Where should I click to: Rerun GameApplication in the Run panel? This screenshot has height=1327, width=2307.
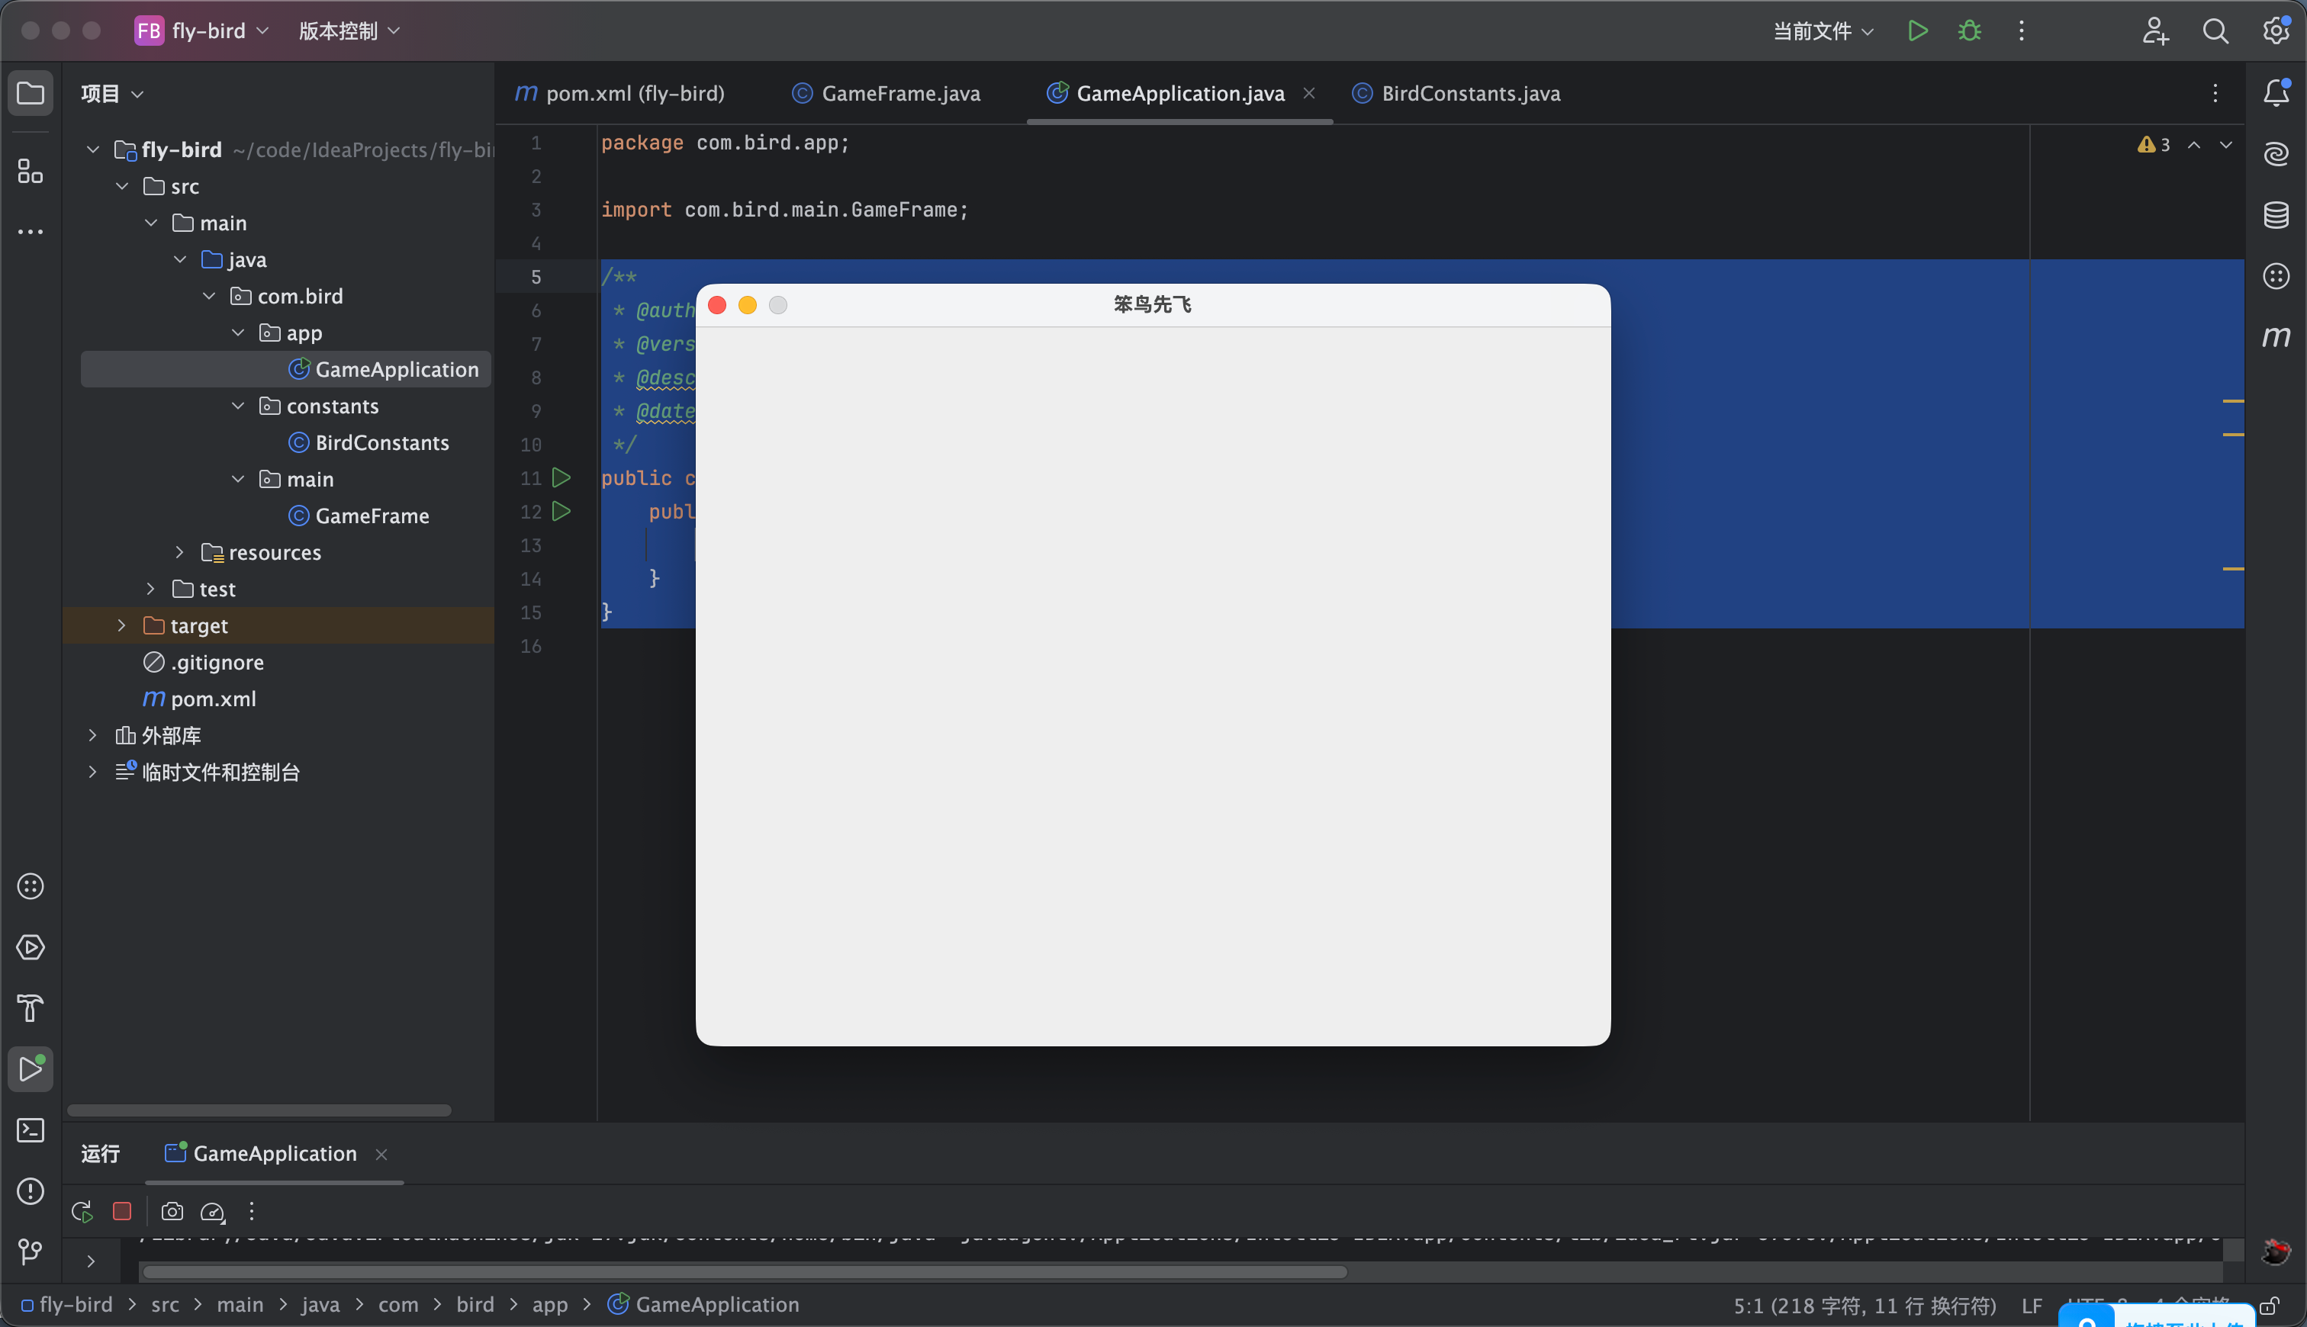82,1211
